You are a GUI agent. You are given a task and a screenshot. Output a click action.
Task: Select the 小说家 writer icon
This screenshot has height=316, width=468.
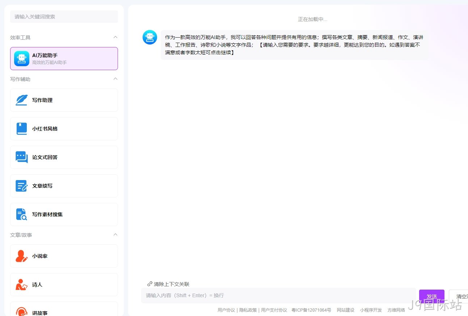coord(22,256)
